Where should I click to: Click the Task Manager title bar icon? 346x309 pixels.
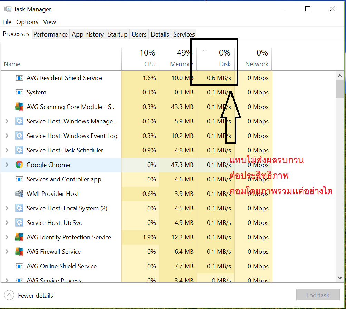(8, 9)
